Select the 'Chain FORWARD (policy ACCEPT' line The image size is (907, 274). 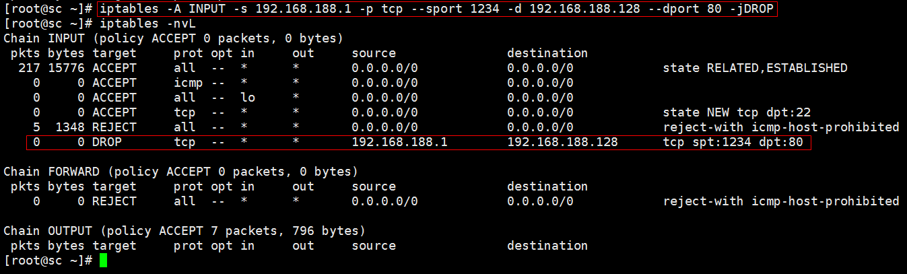tap(180, 172)
